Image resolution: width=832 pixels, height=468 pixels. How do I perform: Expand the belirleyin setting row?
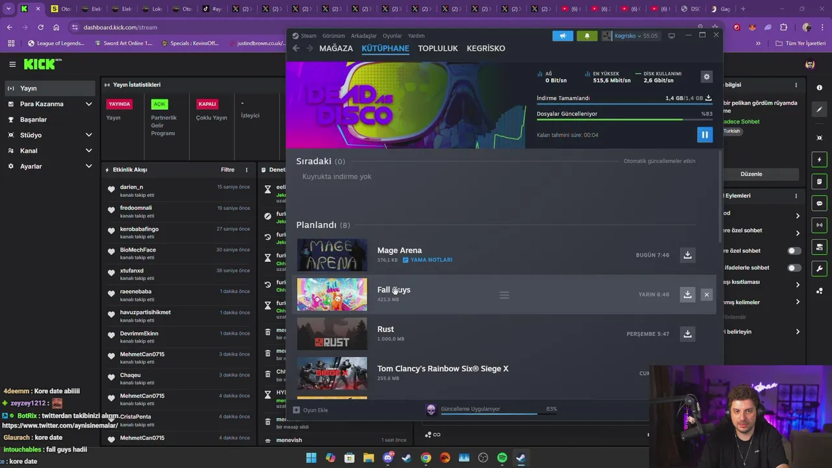coord(798,332)
